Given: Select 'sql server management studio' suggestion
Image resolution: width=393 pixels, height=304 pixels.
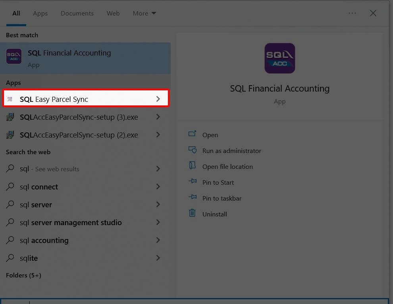Looking at the screenshot, I should tap(85, 222).
